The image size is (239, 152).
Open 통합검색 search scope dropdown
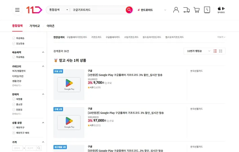[58, 10]
